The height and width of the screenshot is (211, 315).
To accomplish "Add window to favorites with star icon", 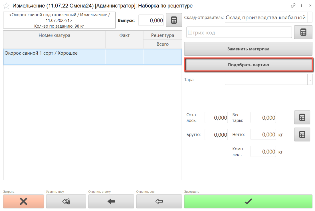I will click(6, 6).
